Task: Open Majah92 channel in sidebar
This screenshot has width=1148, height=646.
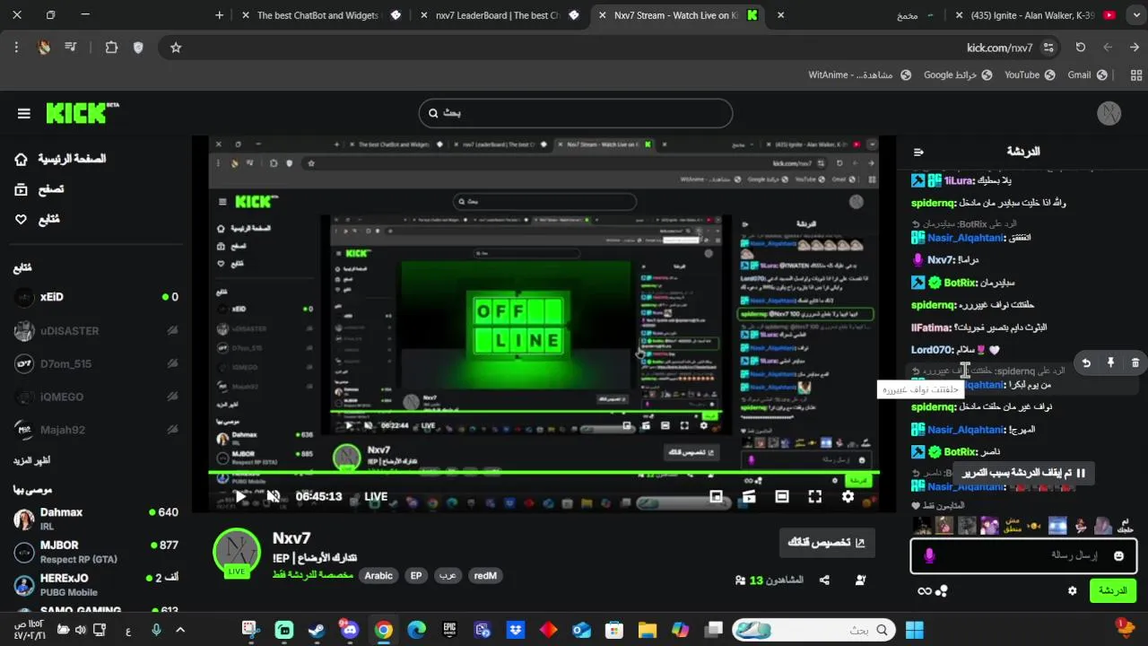Action: (x=95, y=430)
